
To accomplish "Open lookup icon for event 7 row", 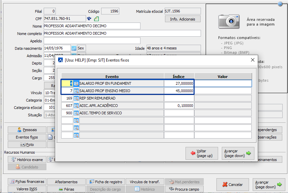I will (x=76, y=91).
